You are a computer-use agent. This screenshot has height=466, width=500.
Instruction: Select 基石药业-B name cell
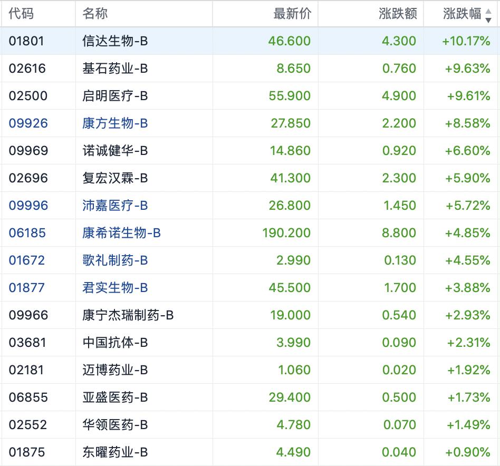[115, 69]
